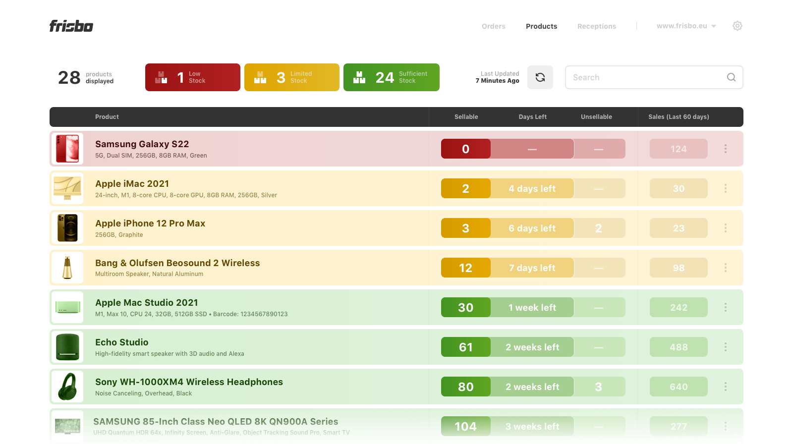Click the sales value 488

(x=679, y=347)
